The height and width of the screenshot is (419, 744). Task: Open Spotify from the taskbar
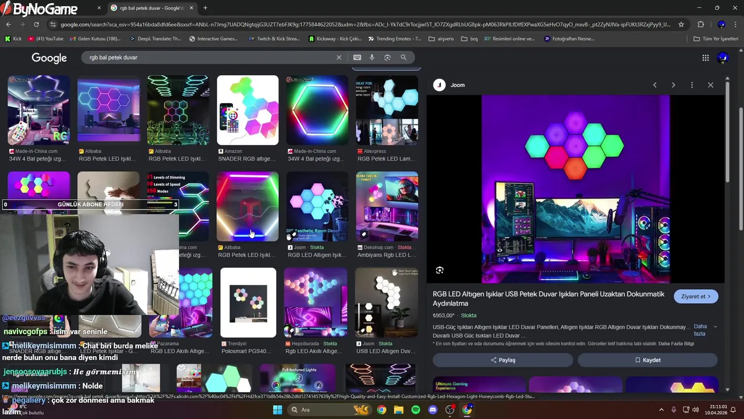pyautogui.click(x=416, y=410)
